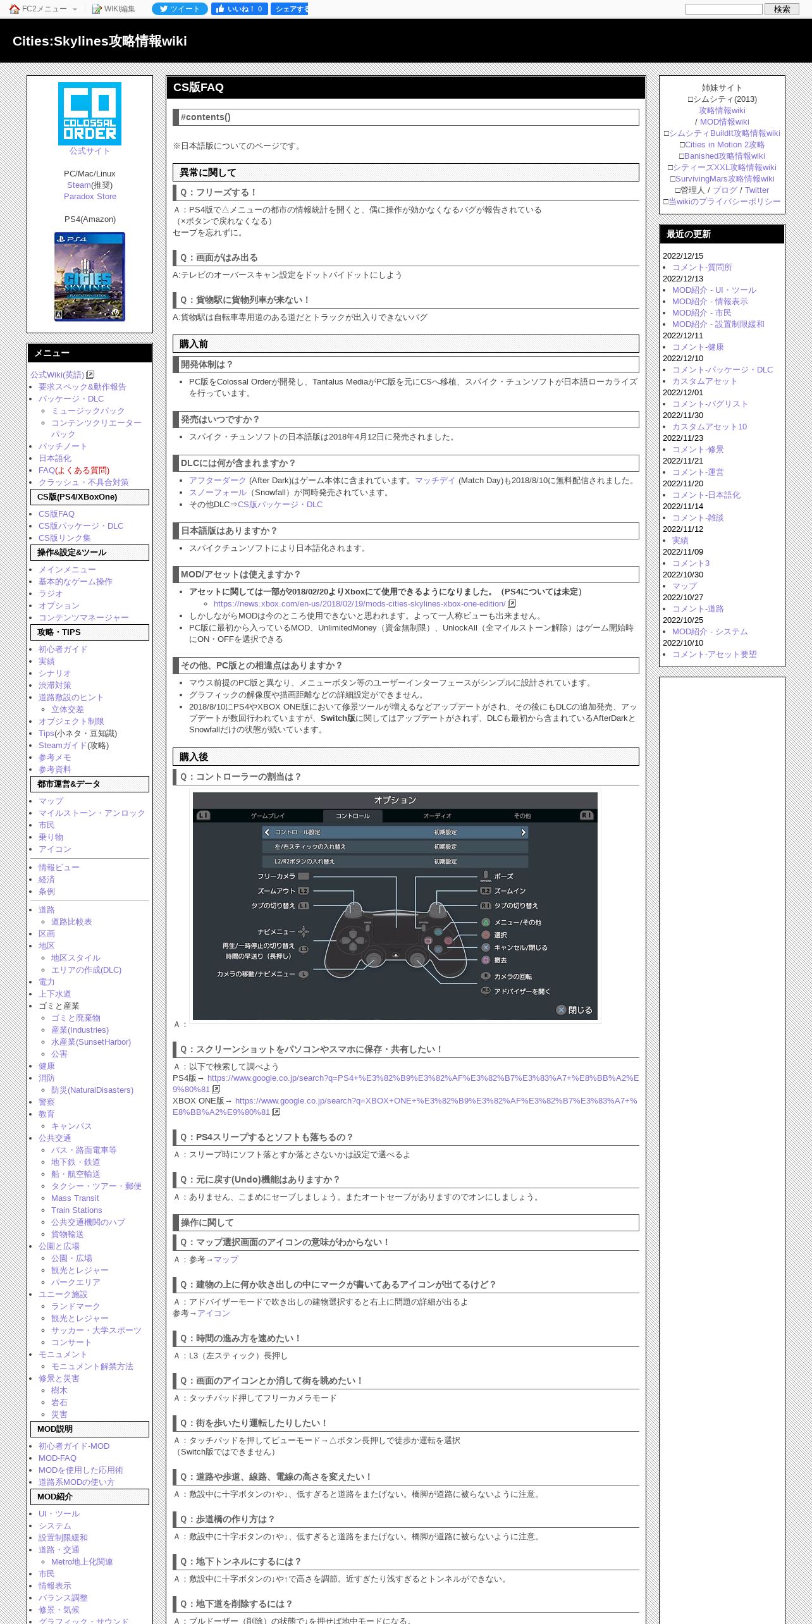Open Cities in Motion 2攻略 link
This screenshot has width=812, height=1624.
pos(725,144)
